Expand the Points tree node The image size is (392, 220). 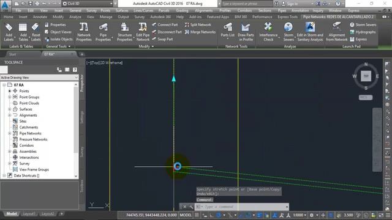coord(10,91)
